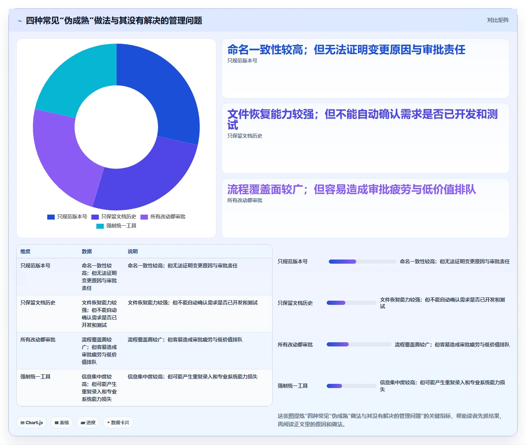Click the summary caption starting 这张图提炼
This screenshot has height=445, width=526.
[x=390, y=420]
